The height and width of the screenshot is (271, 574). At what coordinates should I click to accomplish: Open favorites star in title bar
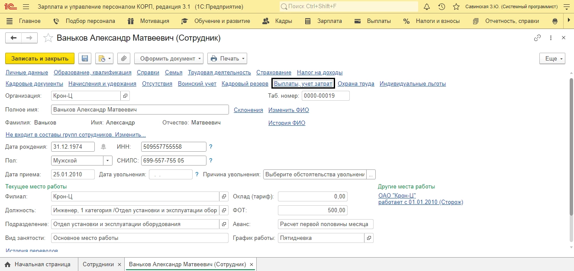[x=456, y=7]
